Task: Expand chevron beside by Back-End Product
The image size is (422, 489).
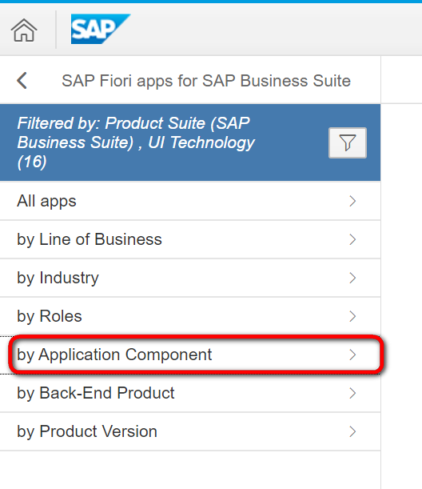Action: pyautogui.click(x=352, y=393)
